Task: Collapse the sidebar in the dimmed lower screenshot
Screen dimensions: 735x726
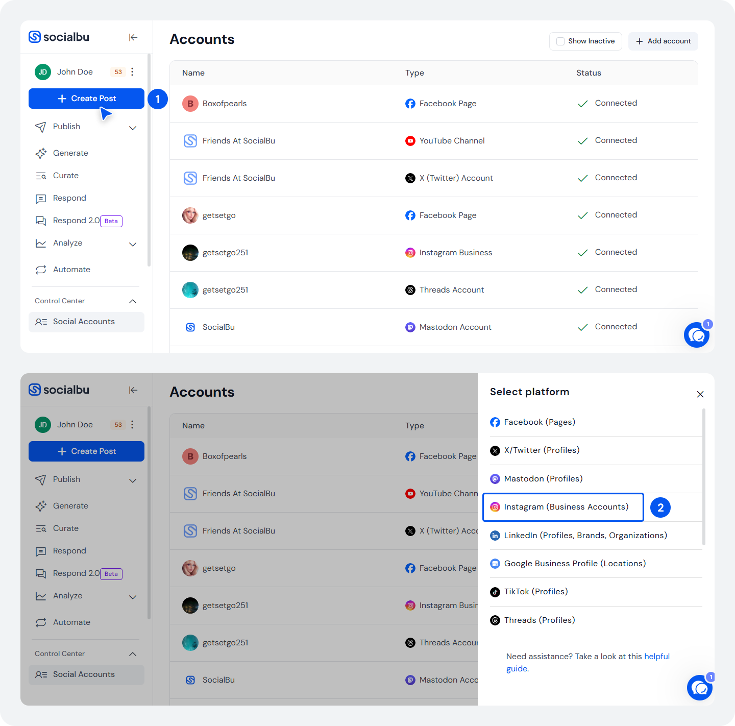Action: coord(133,390)
